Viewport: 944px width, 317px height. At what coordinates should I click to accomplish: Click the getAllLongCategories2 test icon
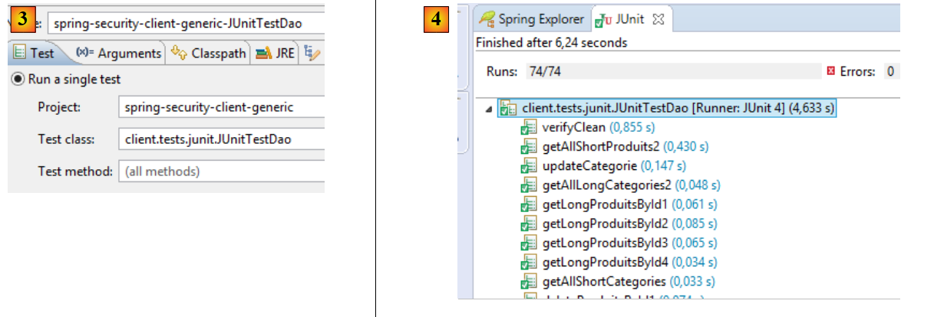tap(528, 185)
